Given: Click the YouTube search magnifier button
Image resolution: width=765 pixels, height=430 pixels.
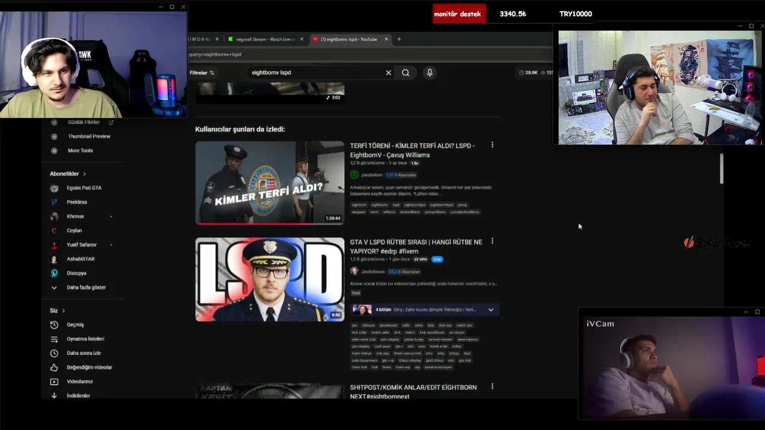Looking at the screenshot, I should [x=406, y=73].
